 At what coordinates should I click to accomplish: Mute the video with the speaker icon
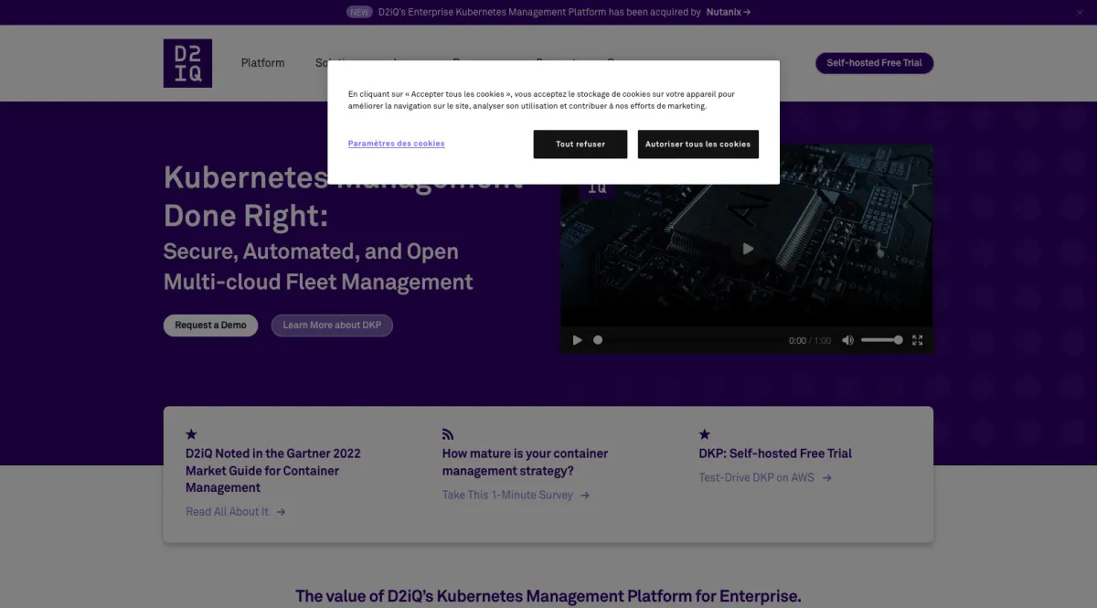coord(847,340)
